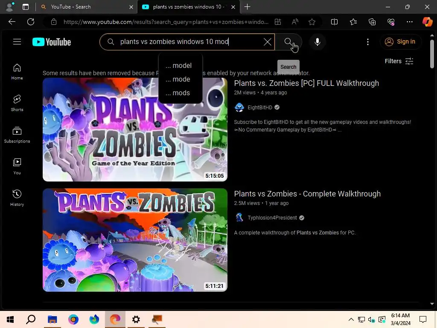The height and width of the screenshot is (328, 437).
Task: Open EightBitHD channel avatar
Action: click(239, 107)
